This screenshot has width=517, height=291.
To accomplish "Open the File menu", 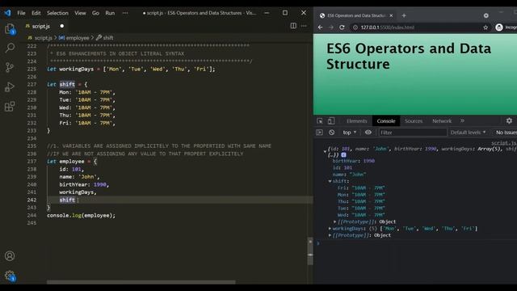I will 22,13.
